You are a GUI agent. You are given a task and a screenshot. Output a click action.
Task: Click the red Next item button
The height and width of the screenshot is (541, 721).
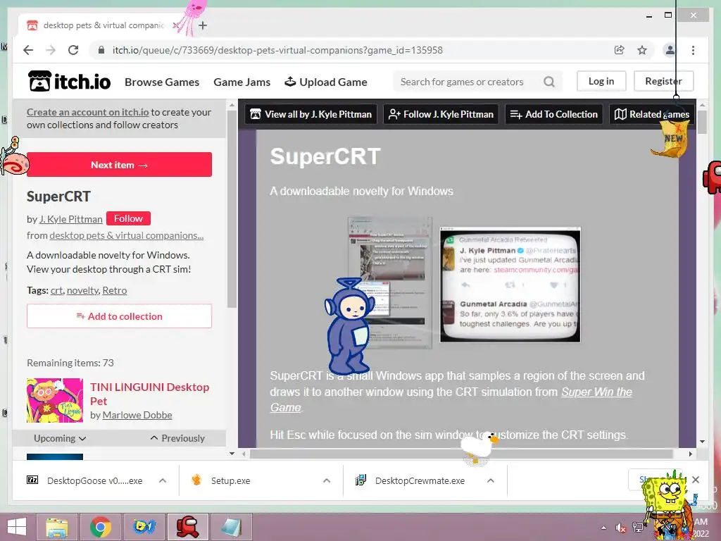coord(119,165)
